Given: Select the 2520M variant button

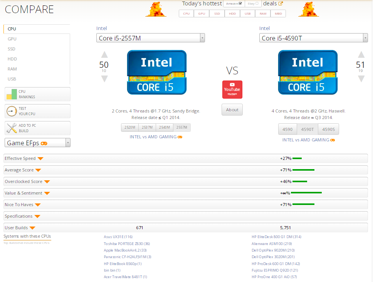Looking at the screenshot, I should point(130,128).
